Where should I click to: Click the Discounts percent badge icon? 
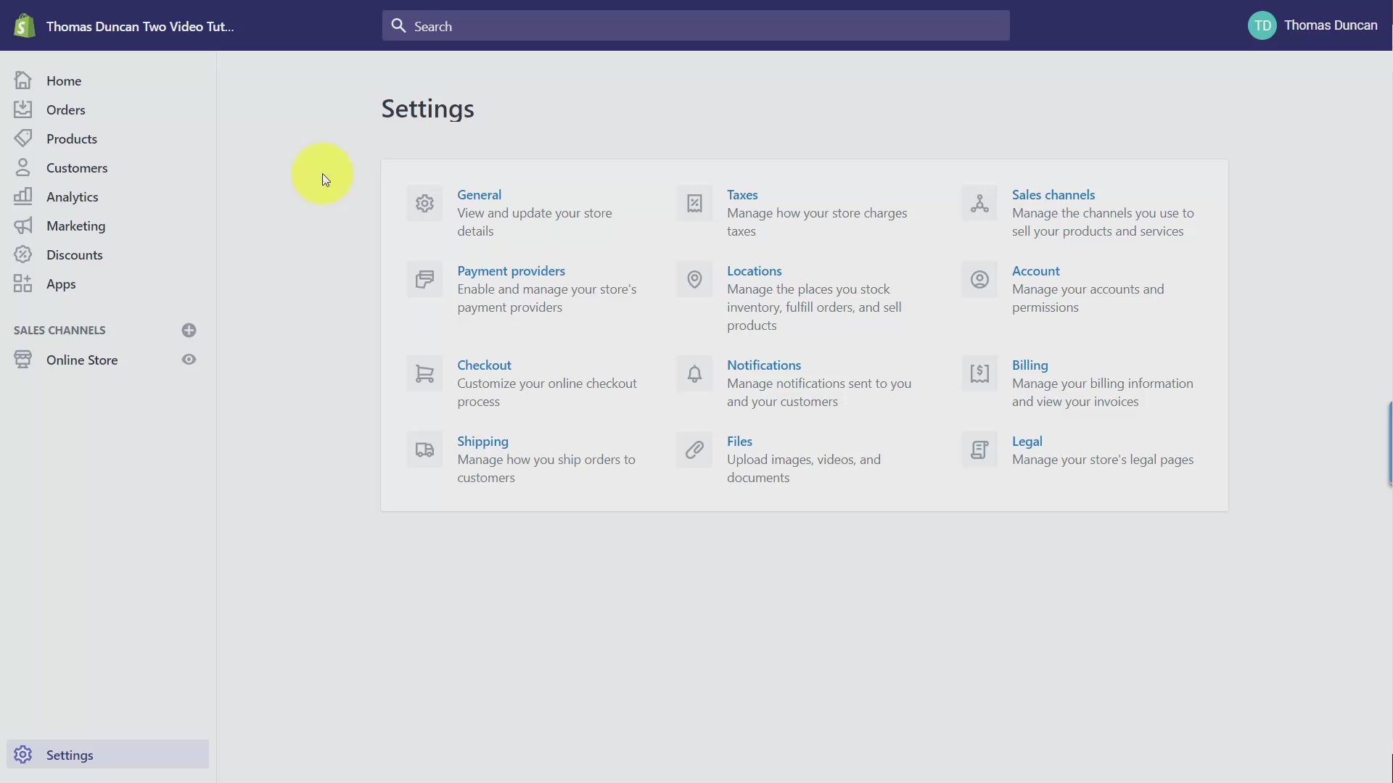pyautogui.click(x=22, y=254)
